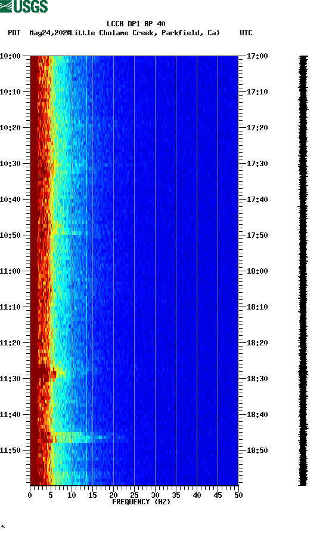Click the PDT timezone label
The width and height of the screenshot is (329, 533).
click(14, 33)
